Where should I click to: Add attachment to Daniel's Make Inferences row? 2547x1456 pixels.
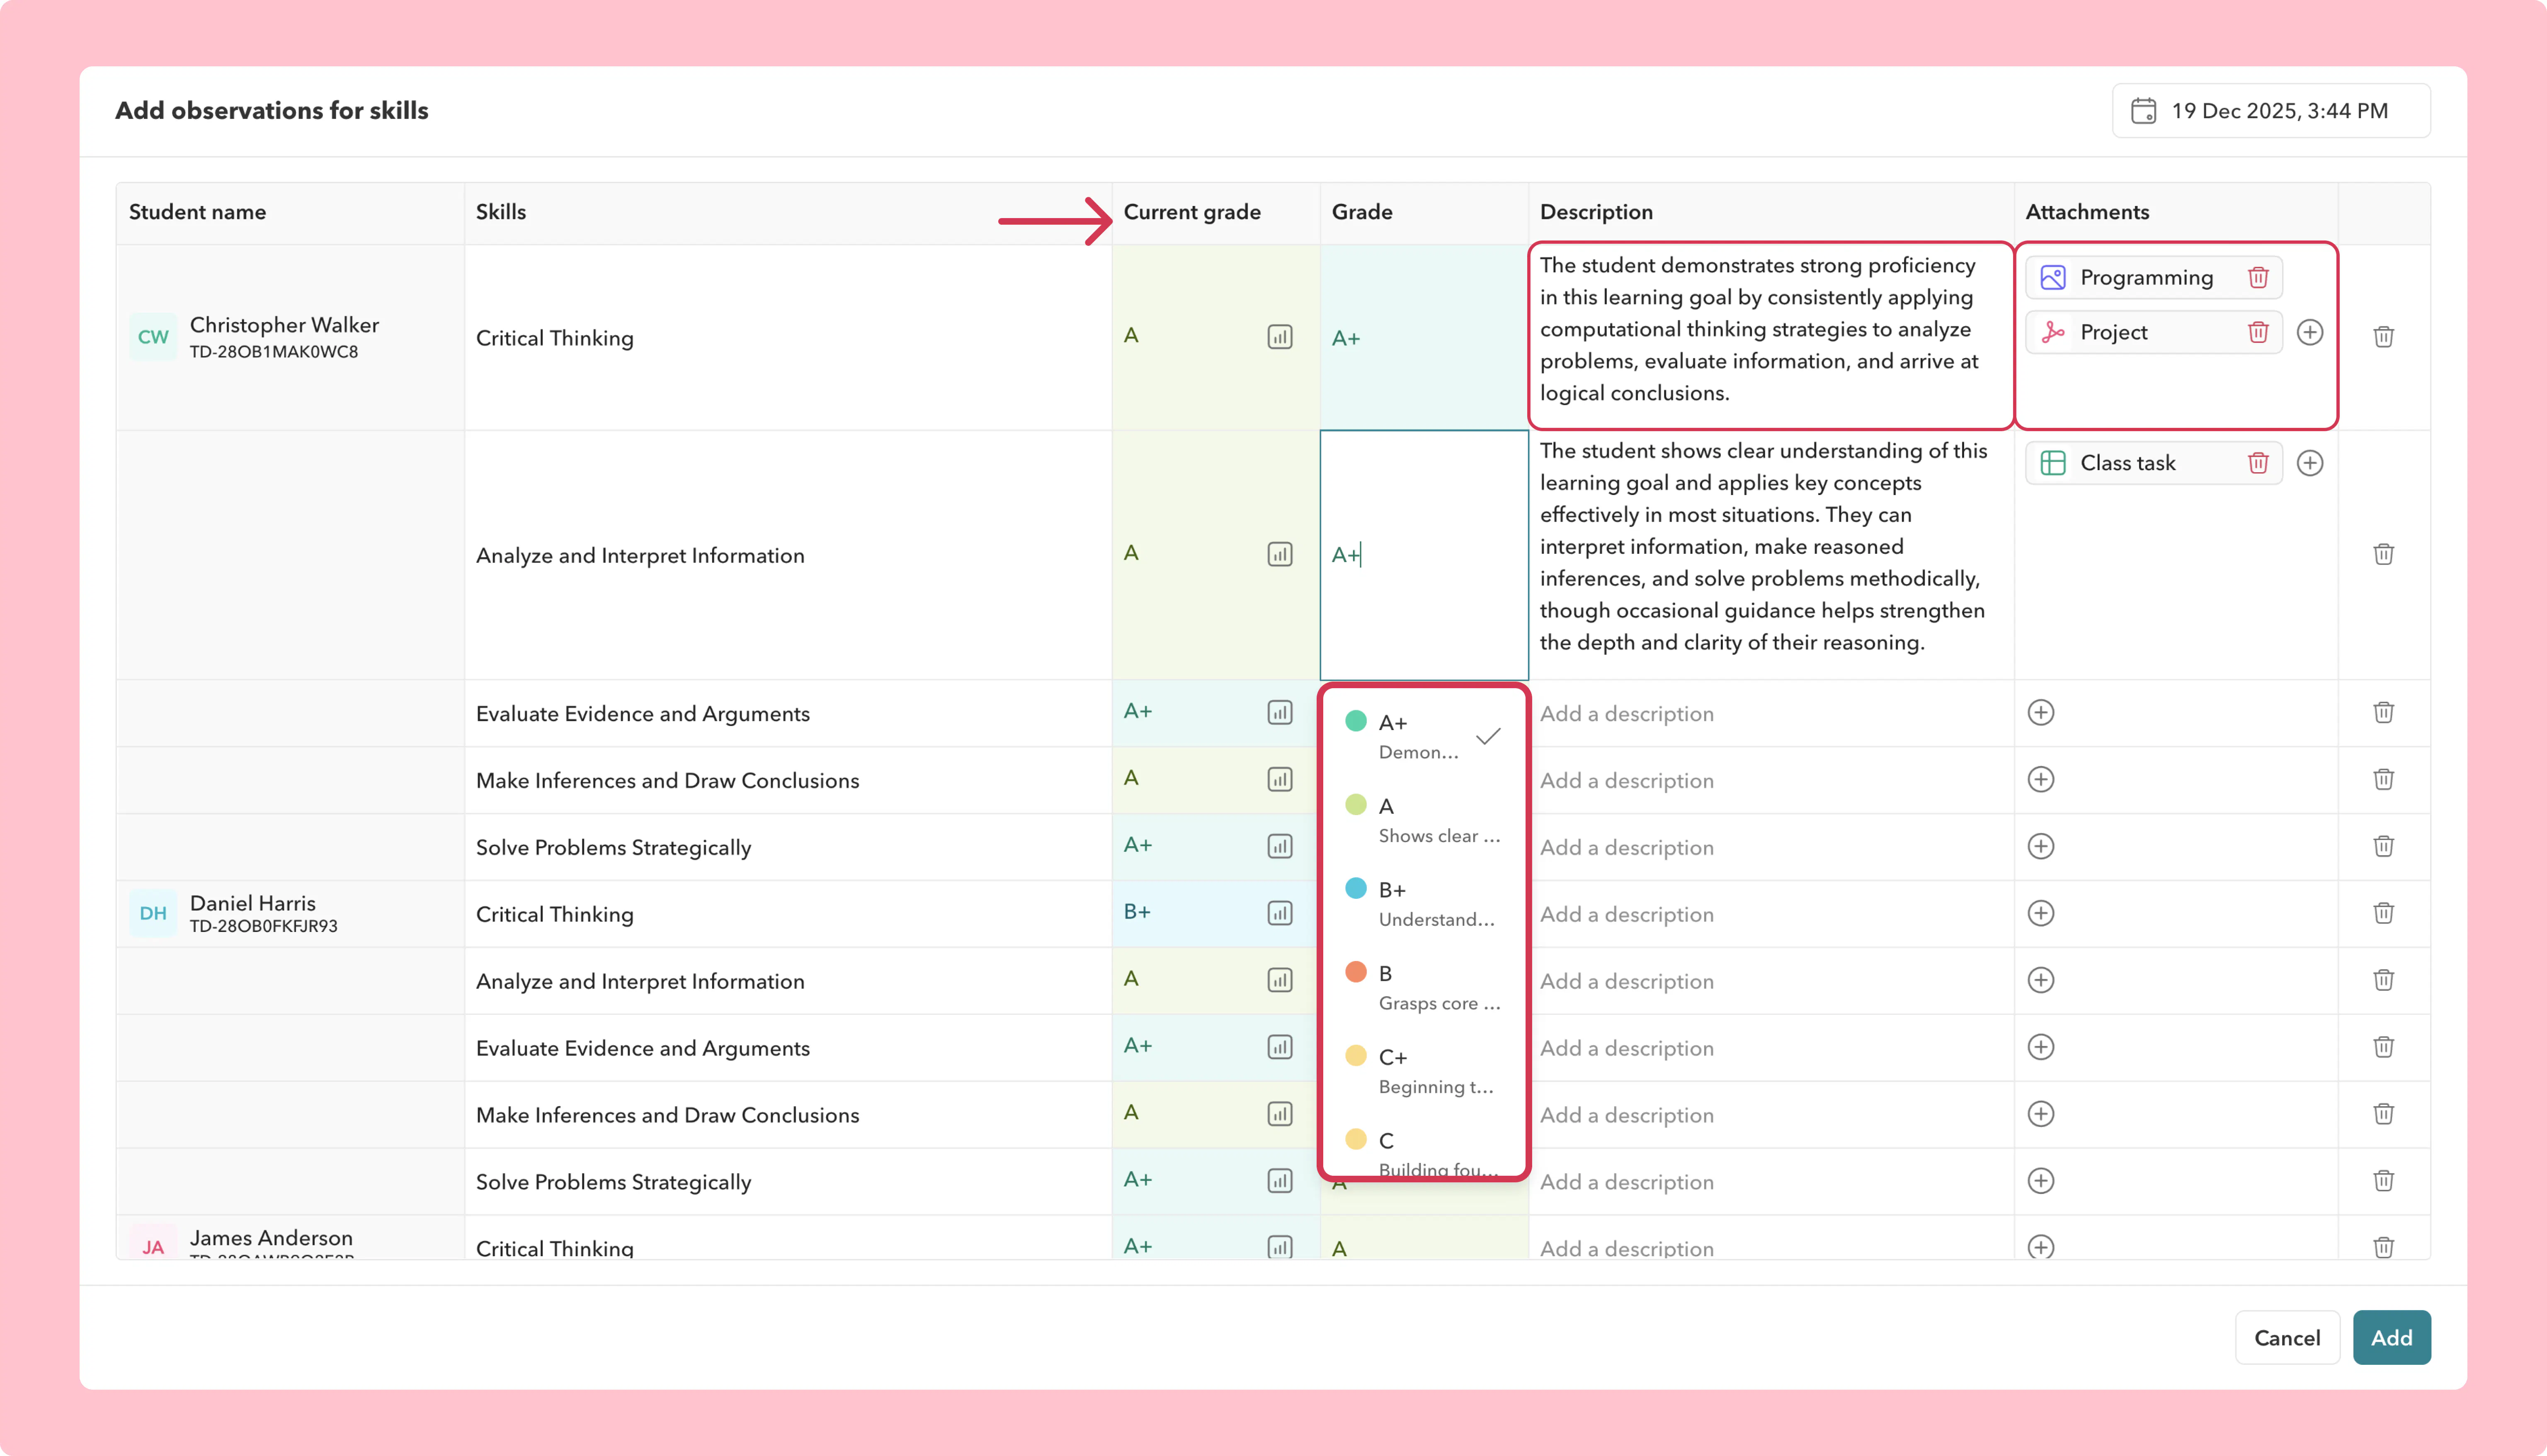[2041, 1114]
